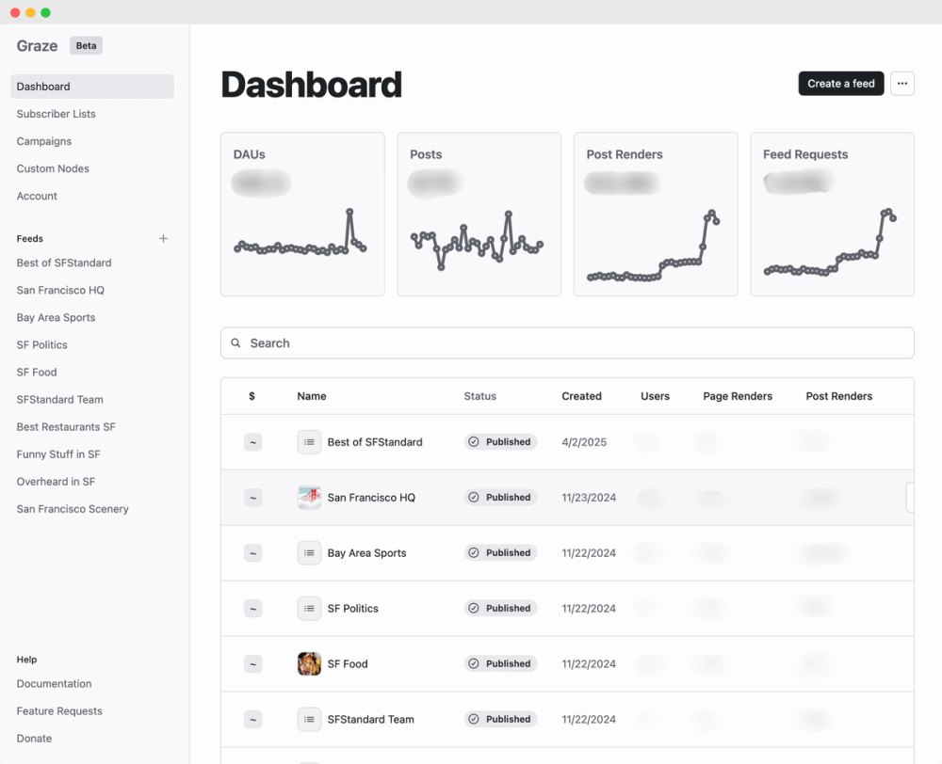Go to Campaigns in the sidebar
Image resolution: width=942 pixels, height=764 pixels.
pyautogui.click(x=44, y=141)
